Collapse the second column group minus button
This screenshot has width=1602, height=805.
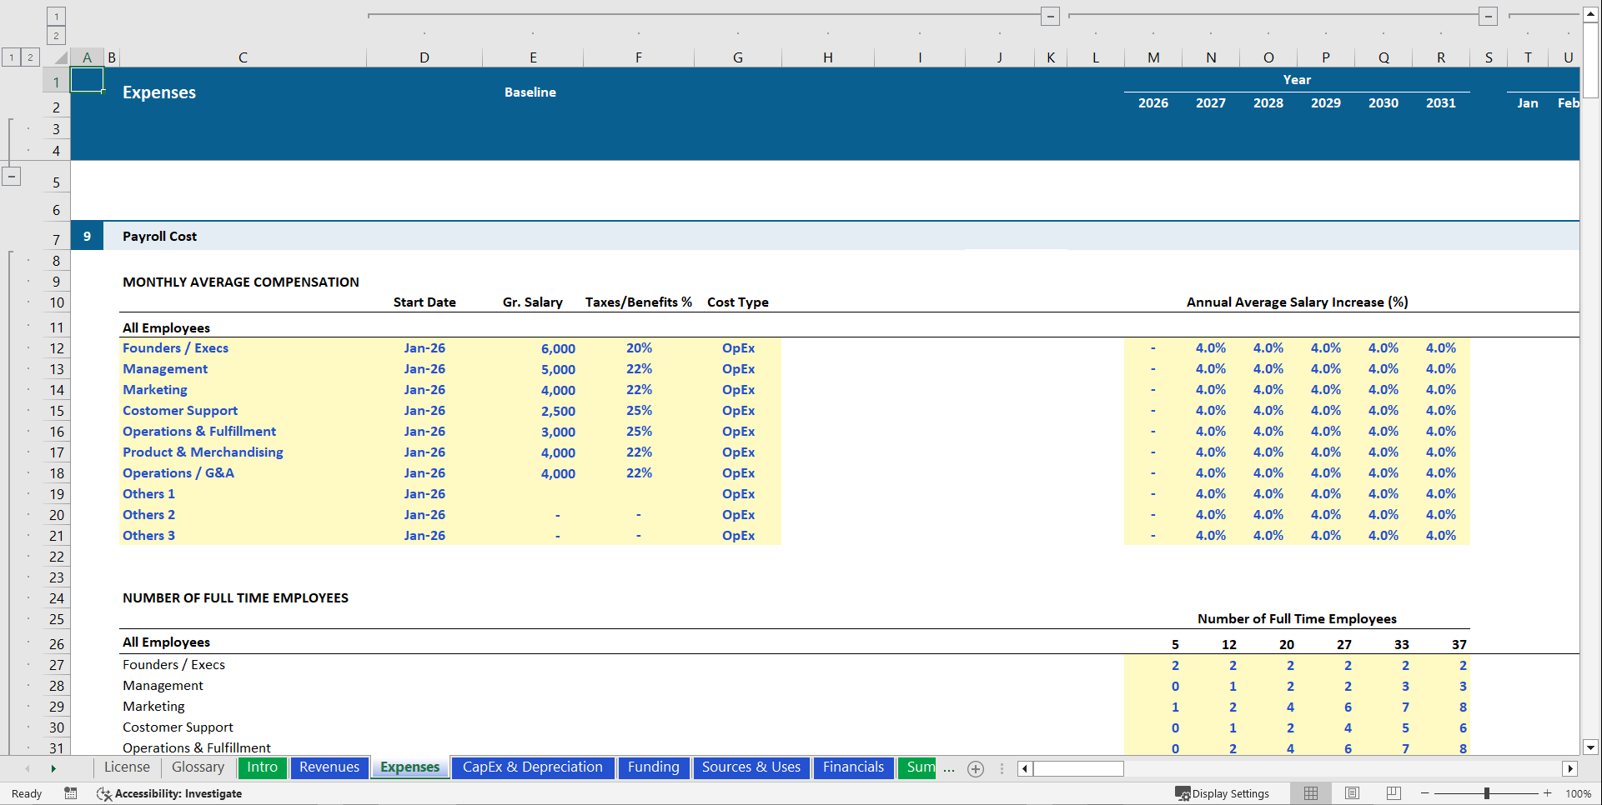(1488, 15)
